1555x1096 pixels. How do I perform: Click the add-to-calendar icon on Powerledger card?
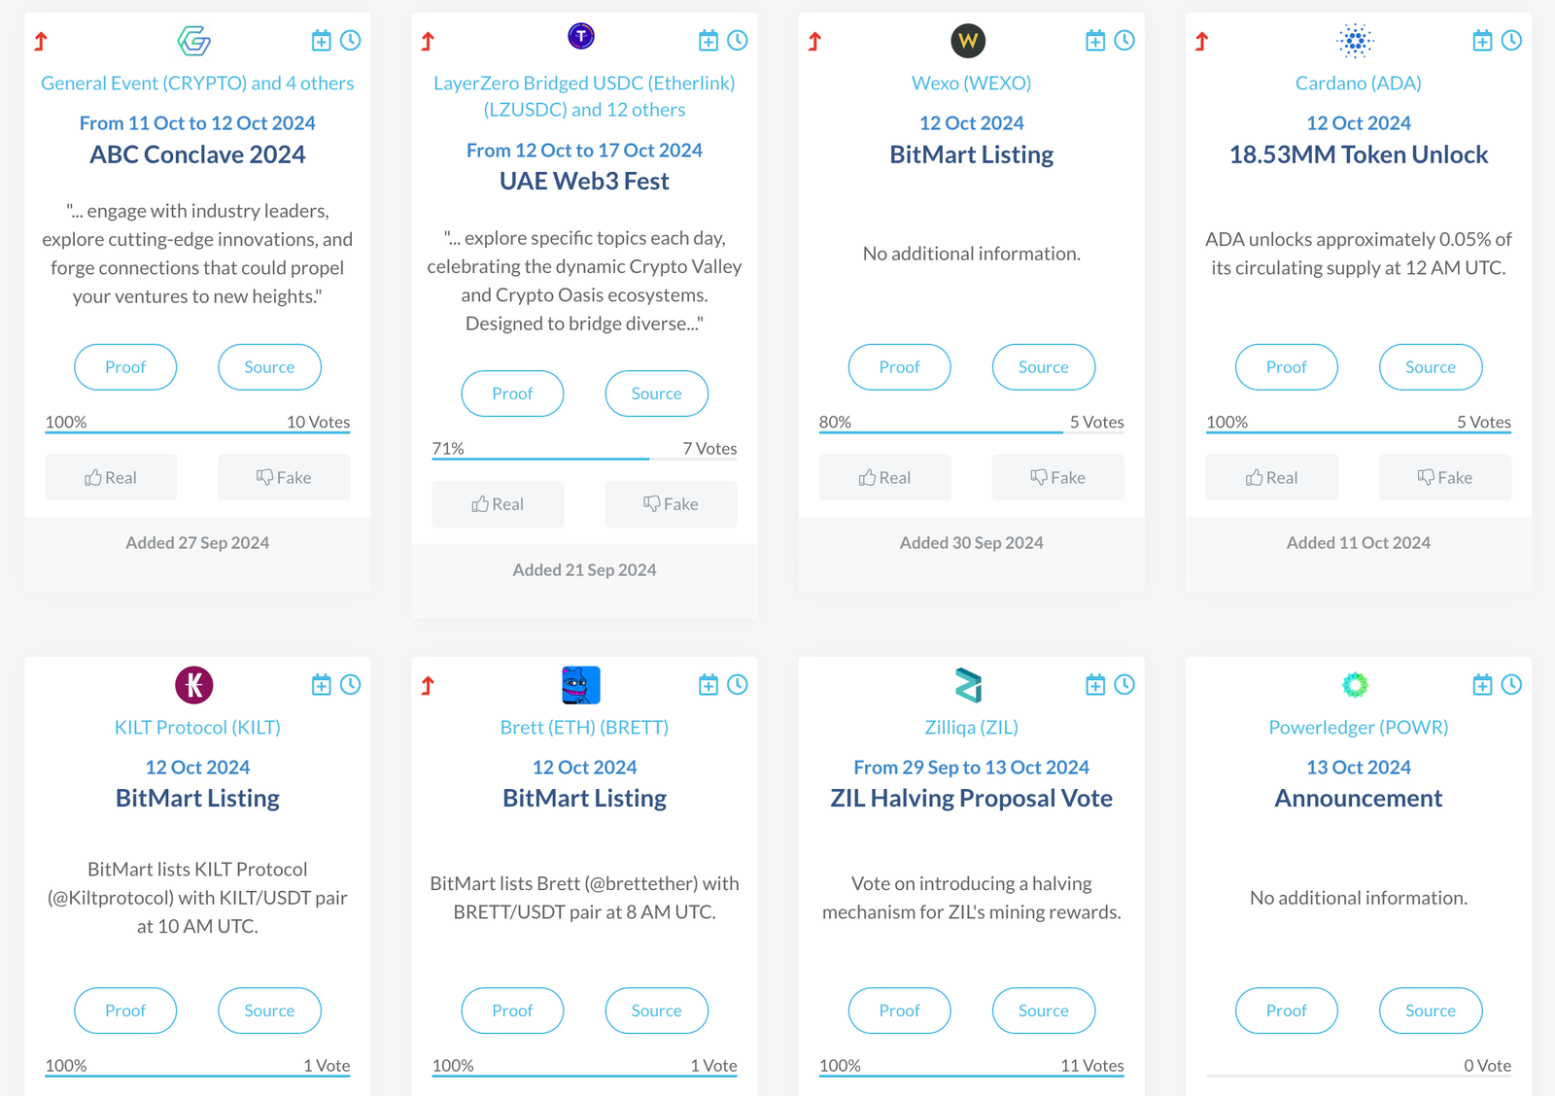click(x=1482, y=685)
